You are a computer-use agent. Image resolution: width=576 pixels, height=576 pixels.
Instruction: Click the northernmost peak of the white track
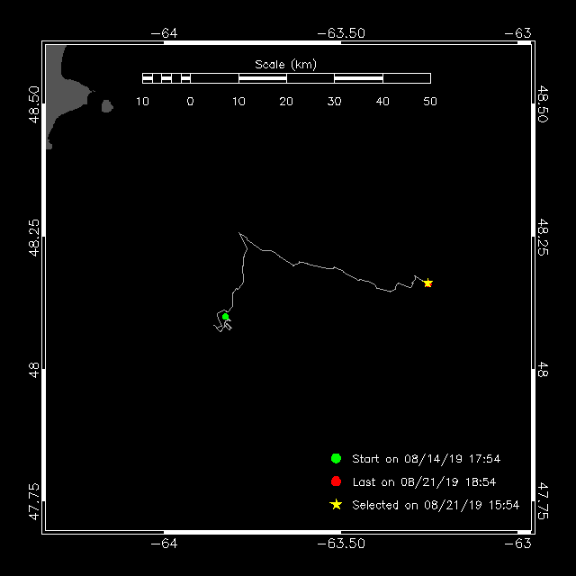(x=239, y=233)
